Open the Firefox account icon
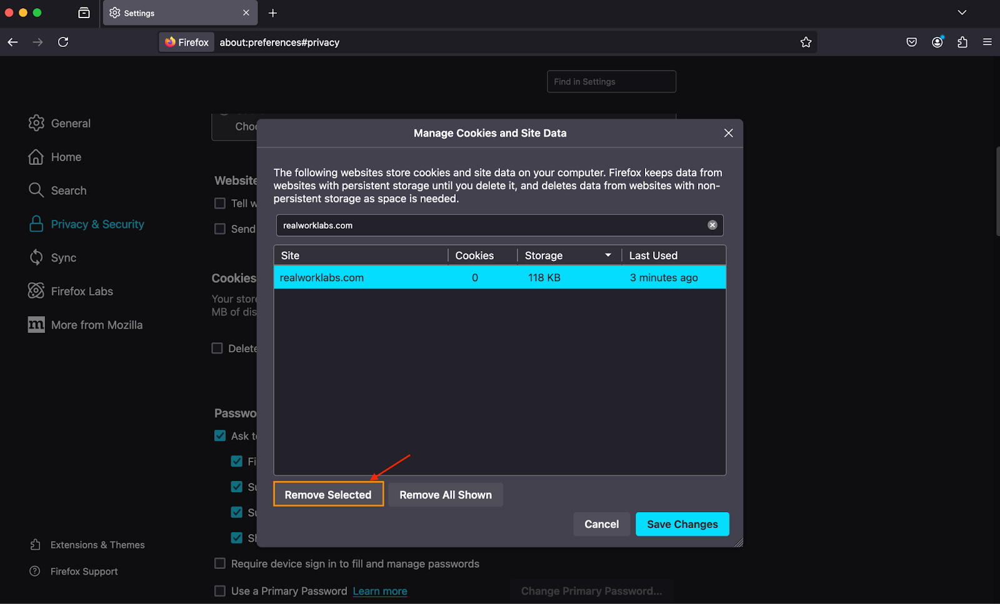Image resolution: width=1000 pixels, height=604 pixels. [x=937, y=42]
